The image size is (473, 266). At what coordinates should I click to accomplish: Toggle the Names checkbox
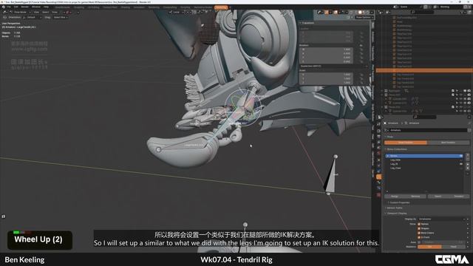coord(419,224)
